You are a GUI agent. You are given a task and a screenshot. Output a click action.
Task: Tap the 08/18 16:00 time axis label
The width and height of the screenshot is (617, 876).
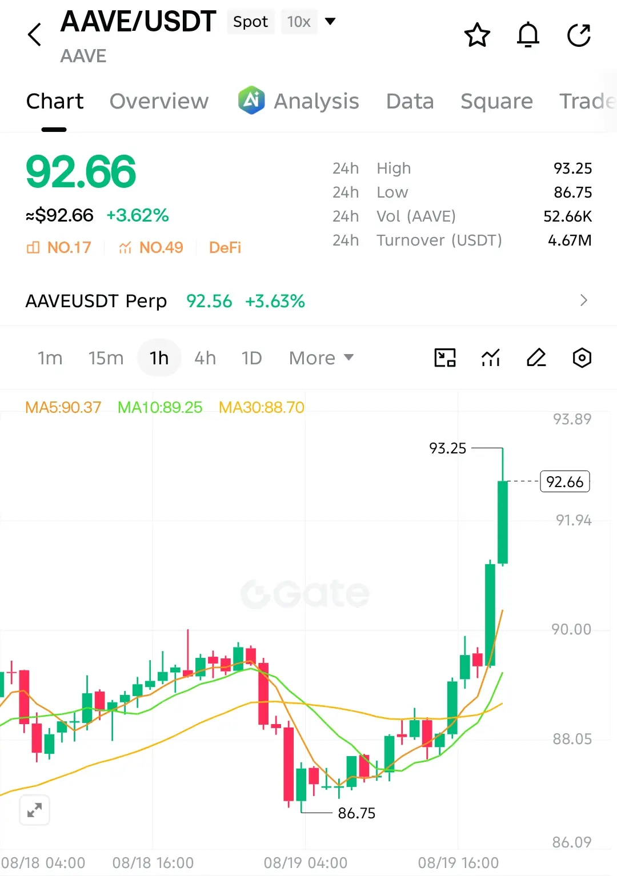pos(153,862)
